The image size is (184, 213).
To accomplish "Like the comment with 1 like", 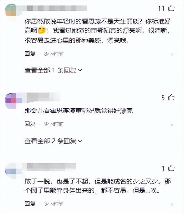I will point(171,168).
